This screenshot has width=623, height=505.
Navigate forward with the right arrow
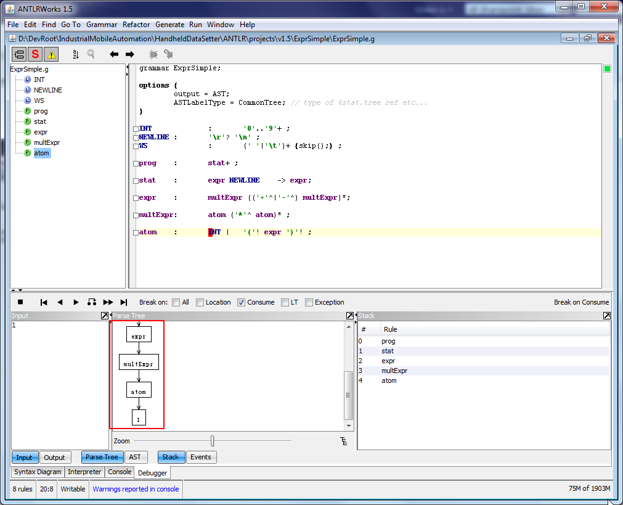129,54
